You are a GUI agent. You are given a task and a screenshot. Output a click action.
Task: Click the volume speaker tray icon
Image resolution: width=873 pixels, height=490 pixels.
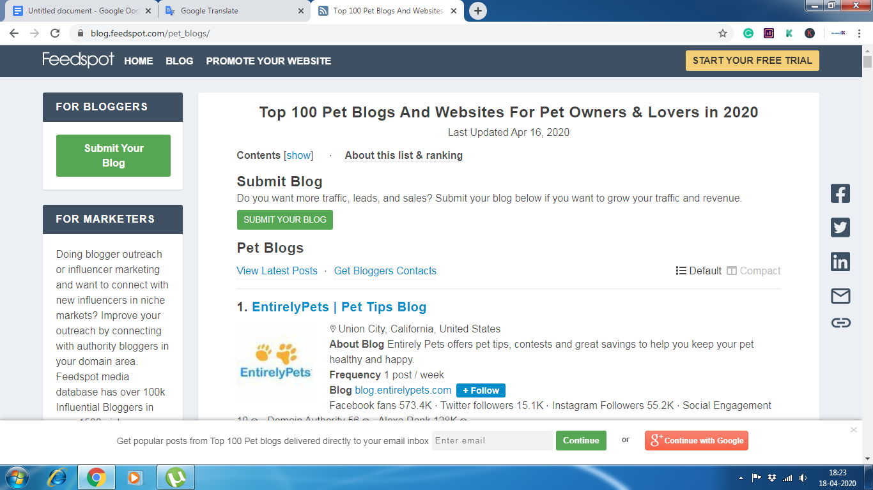point(803,477)
